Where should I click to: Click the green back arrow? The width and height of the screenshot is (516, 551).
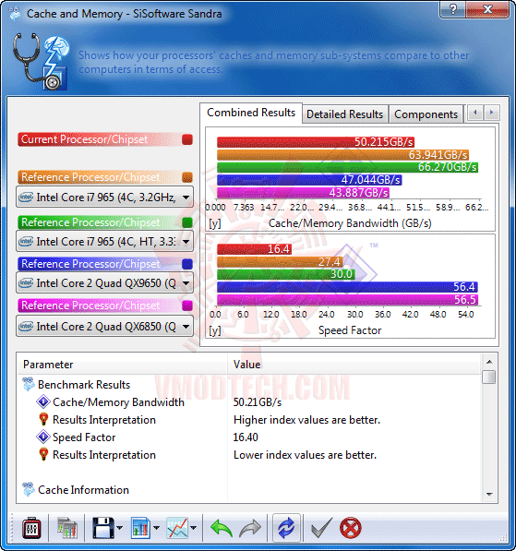click(222, 527)
